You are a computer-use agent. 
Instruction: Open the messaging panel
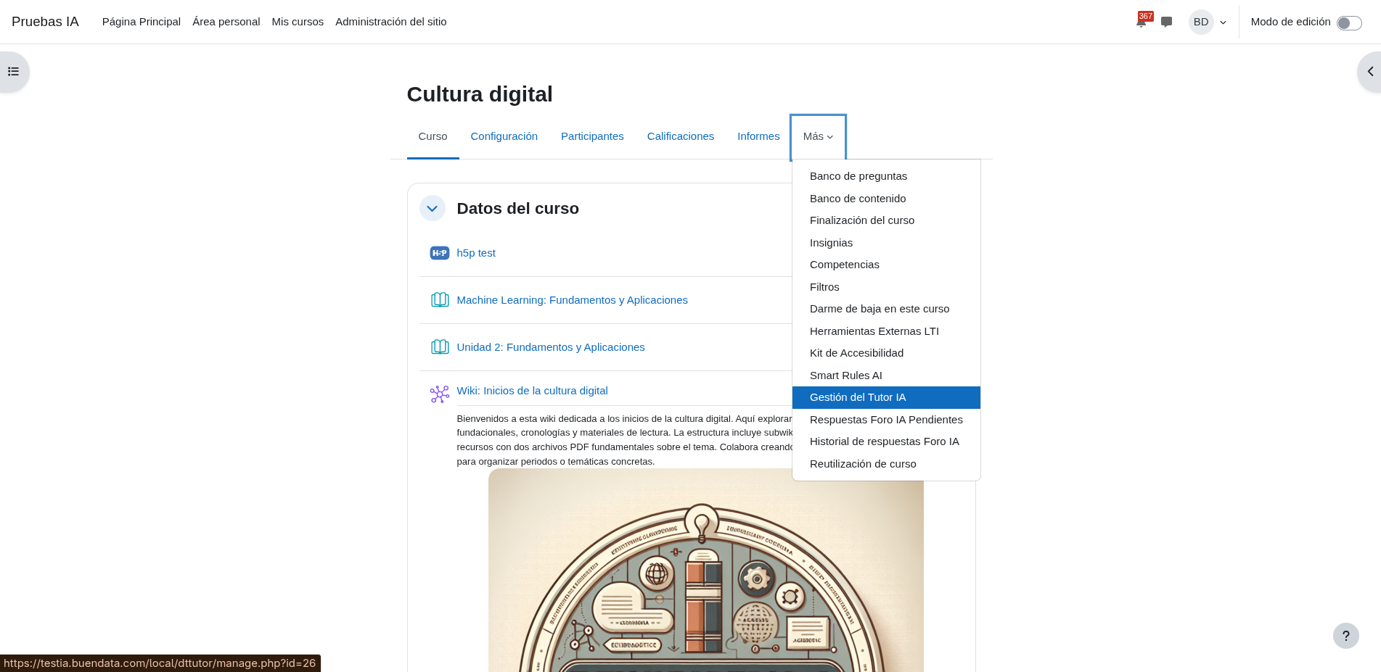click(x=1166, y=22)
